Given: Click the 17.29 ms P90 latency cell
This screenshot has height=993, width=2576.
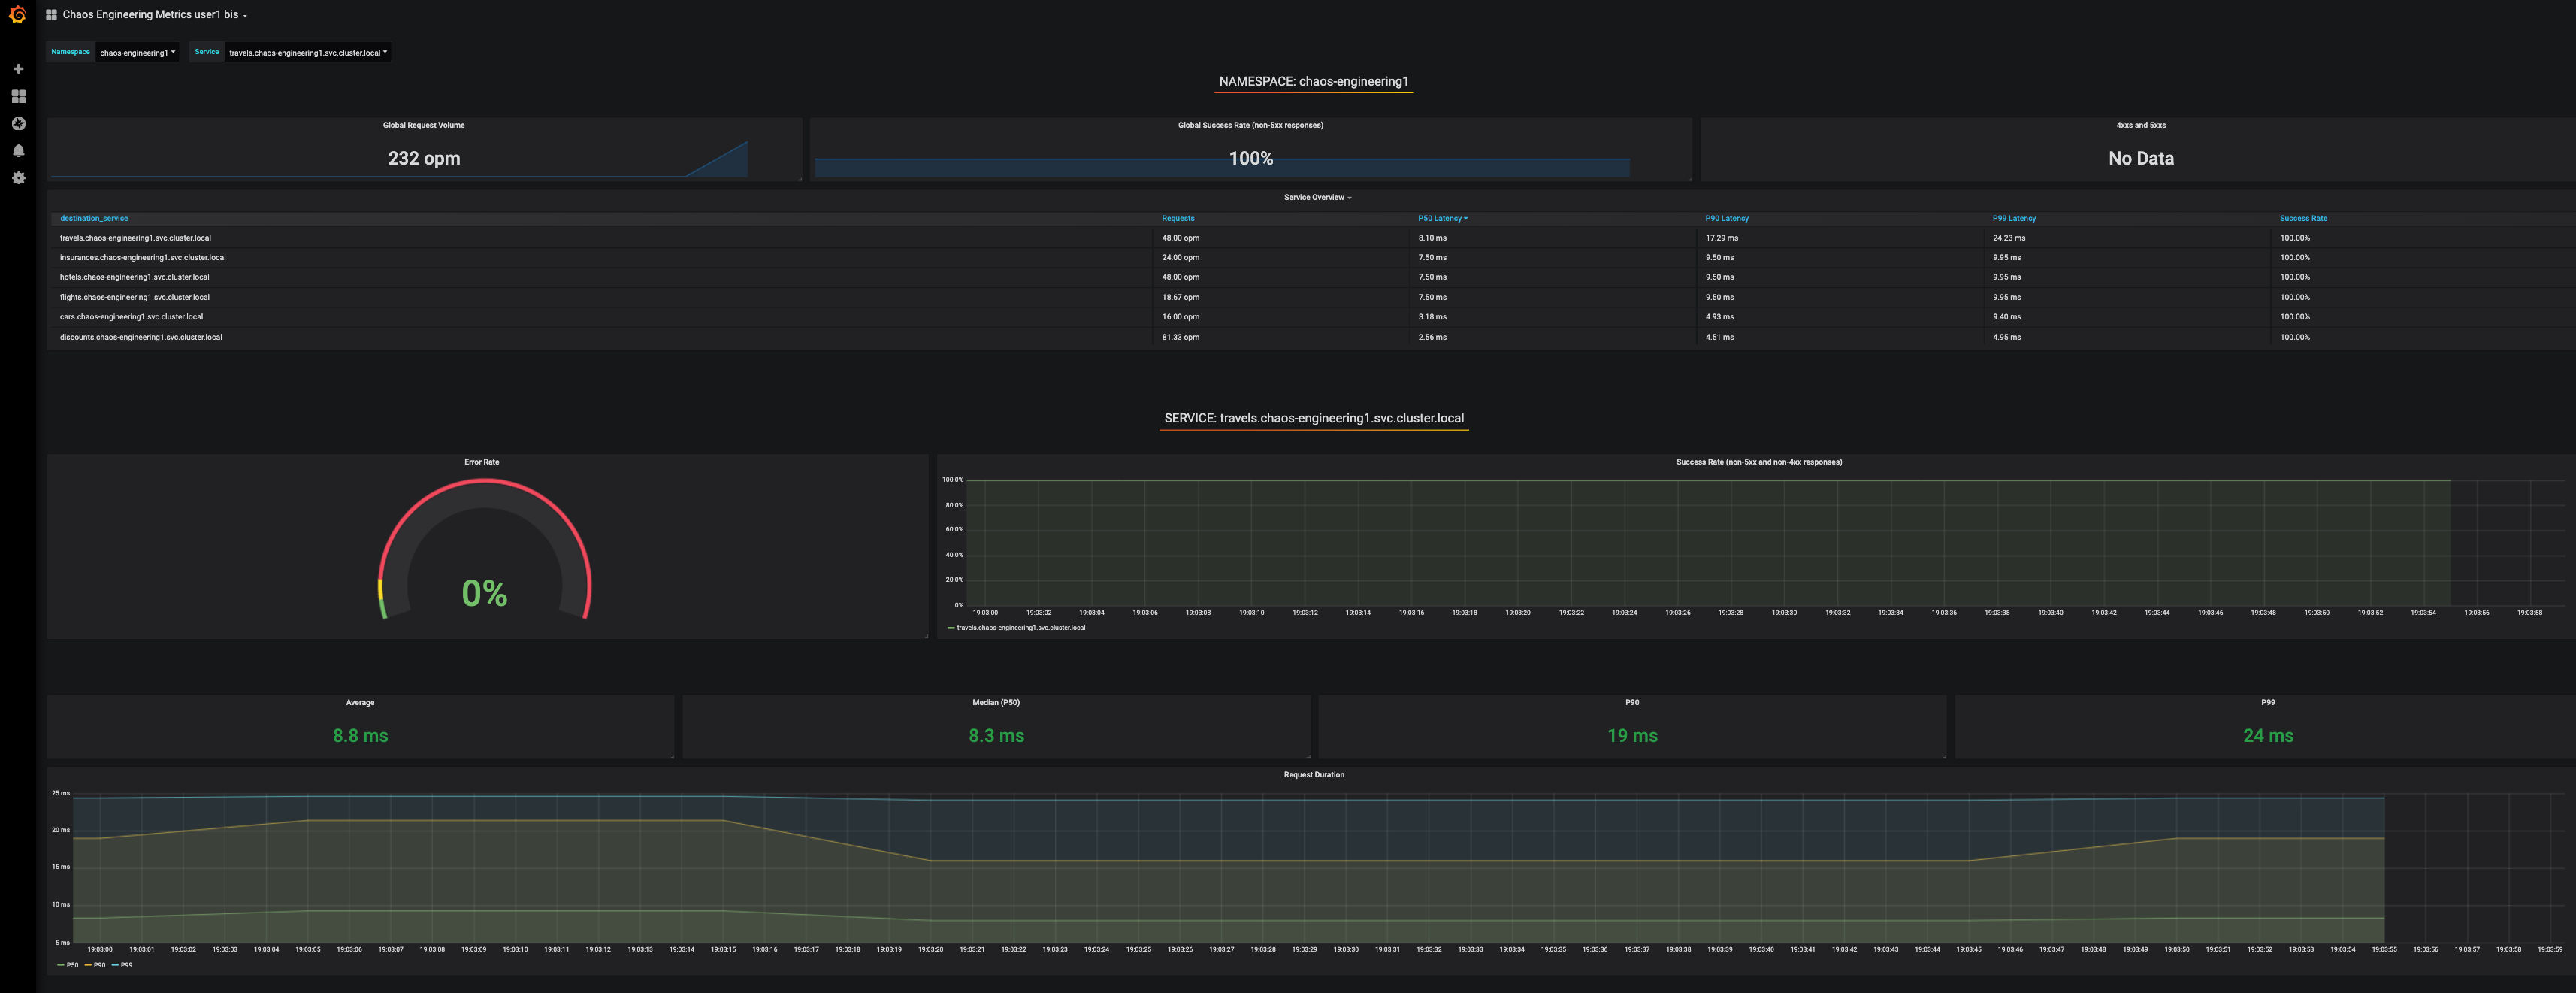Looking at the screenshot, I should point(1721,238).
